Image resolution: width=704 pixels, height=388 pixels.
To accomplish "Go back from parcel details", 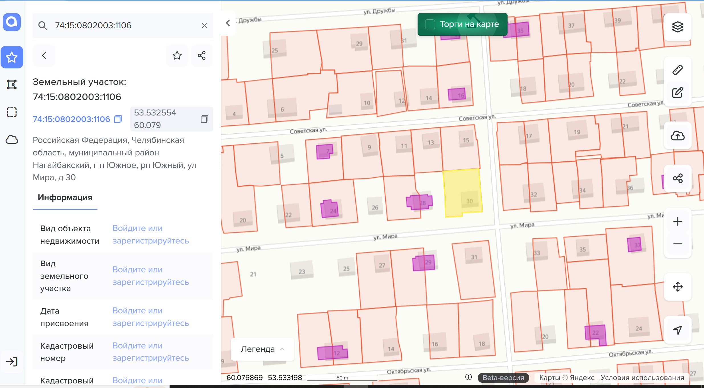I will click(x=44, y=55).
